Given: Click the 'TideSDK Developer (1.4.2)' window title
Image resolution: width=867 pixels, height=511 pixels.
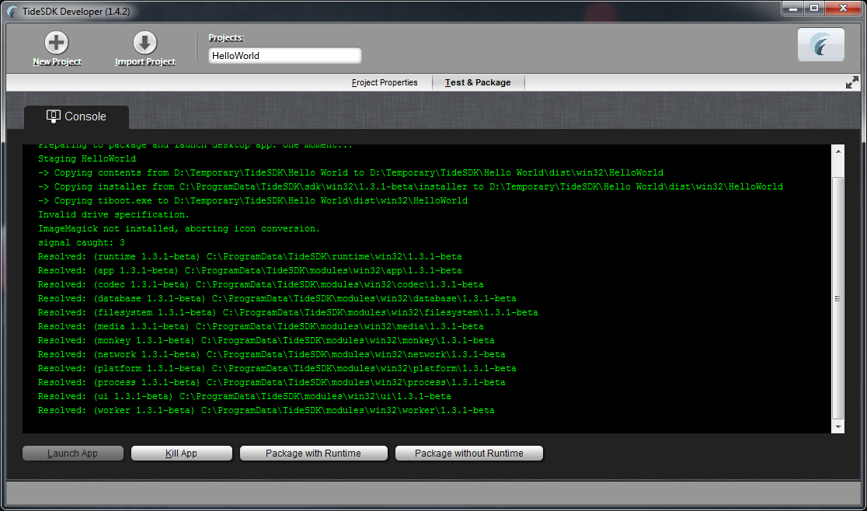Looking at the screenshot, I should click(76, 12).
